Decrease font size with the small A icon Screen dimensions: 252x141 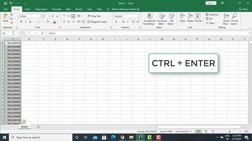pyautogui.click(x=57, y=16)
